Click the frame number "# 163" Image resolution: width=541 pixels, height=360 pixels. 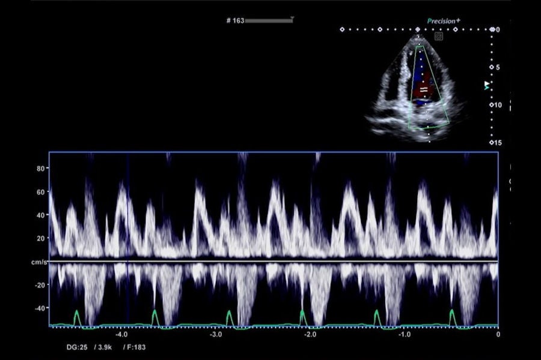click(235, 20)
